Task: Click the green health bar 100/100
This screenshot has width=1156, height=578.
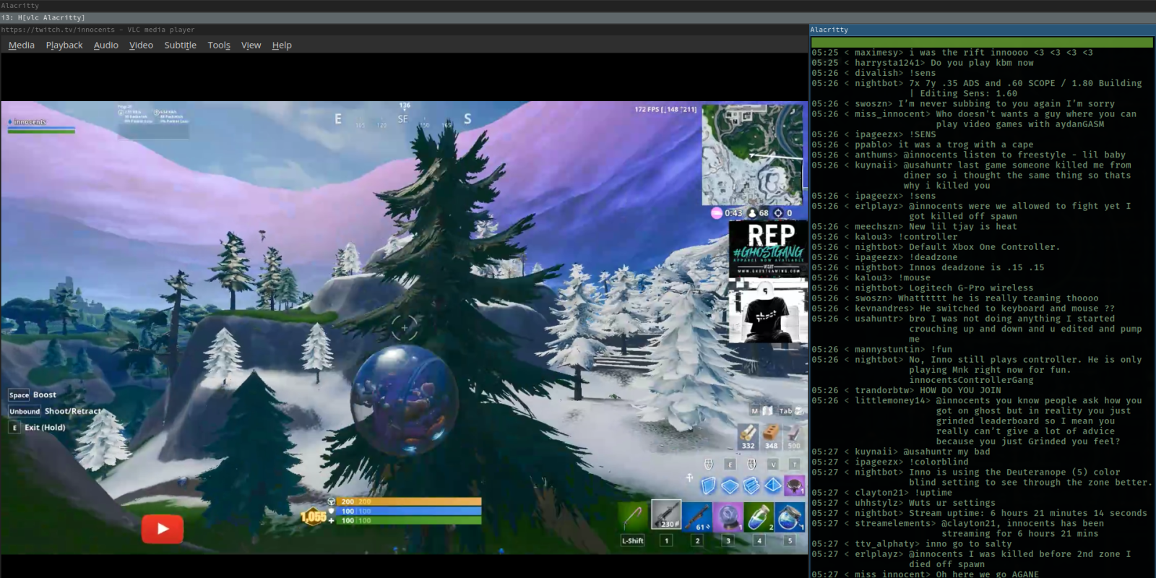Action: (x=410, y=520)
